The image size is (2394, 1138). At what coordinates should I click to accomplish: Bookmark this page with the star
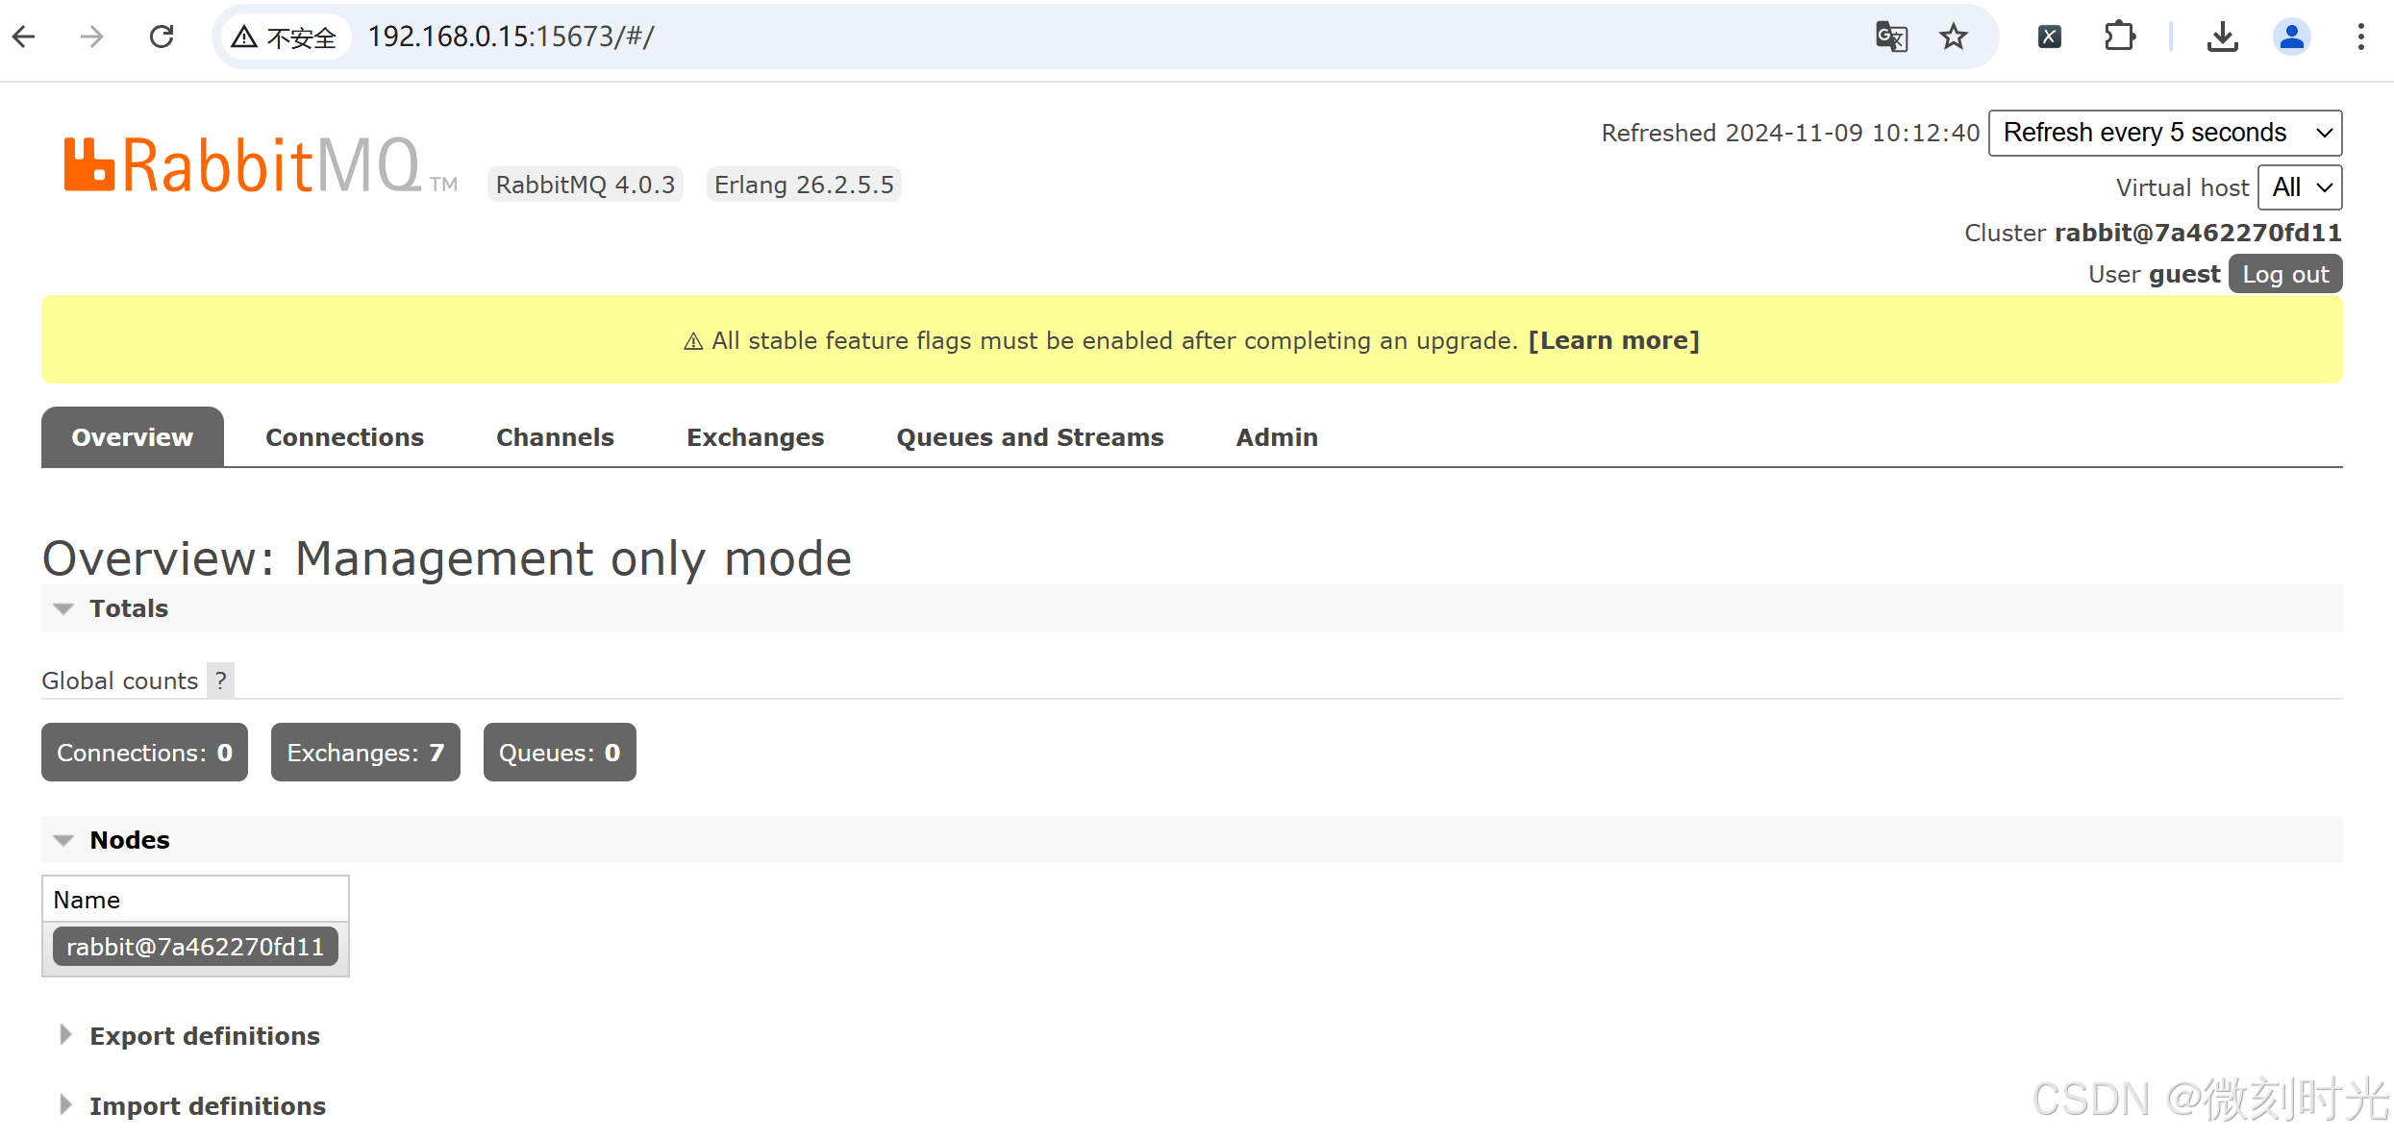1953,37
